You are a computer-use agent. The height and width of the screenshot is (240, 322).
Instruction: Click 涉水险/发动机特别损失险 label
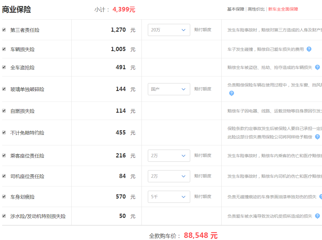pos(38,216)
